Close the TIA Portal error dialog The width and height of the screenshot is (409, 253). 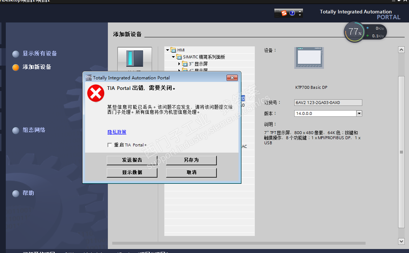232,78
